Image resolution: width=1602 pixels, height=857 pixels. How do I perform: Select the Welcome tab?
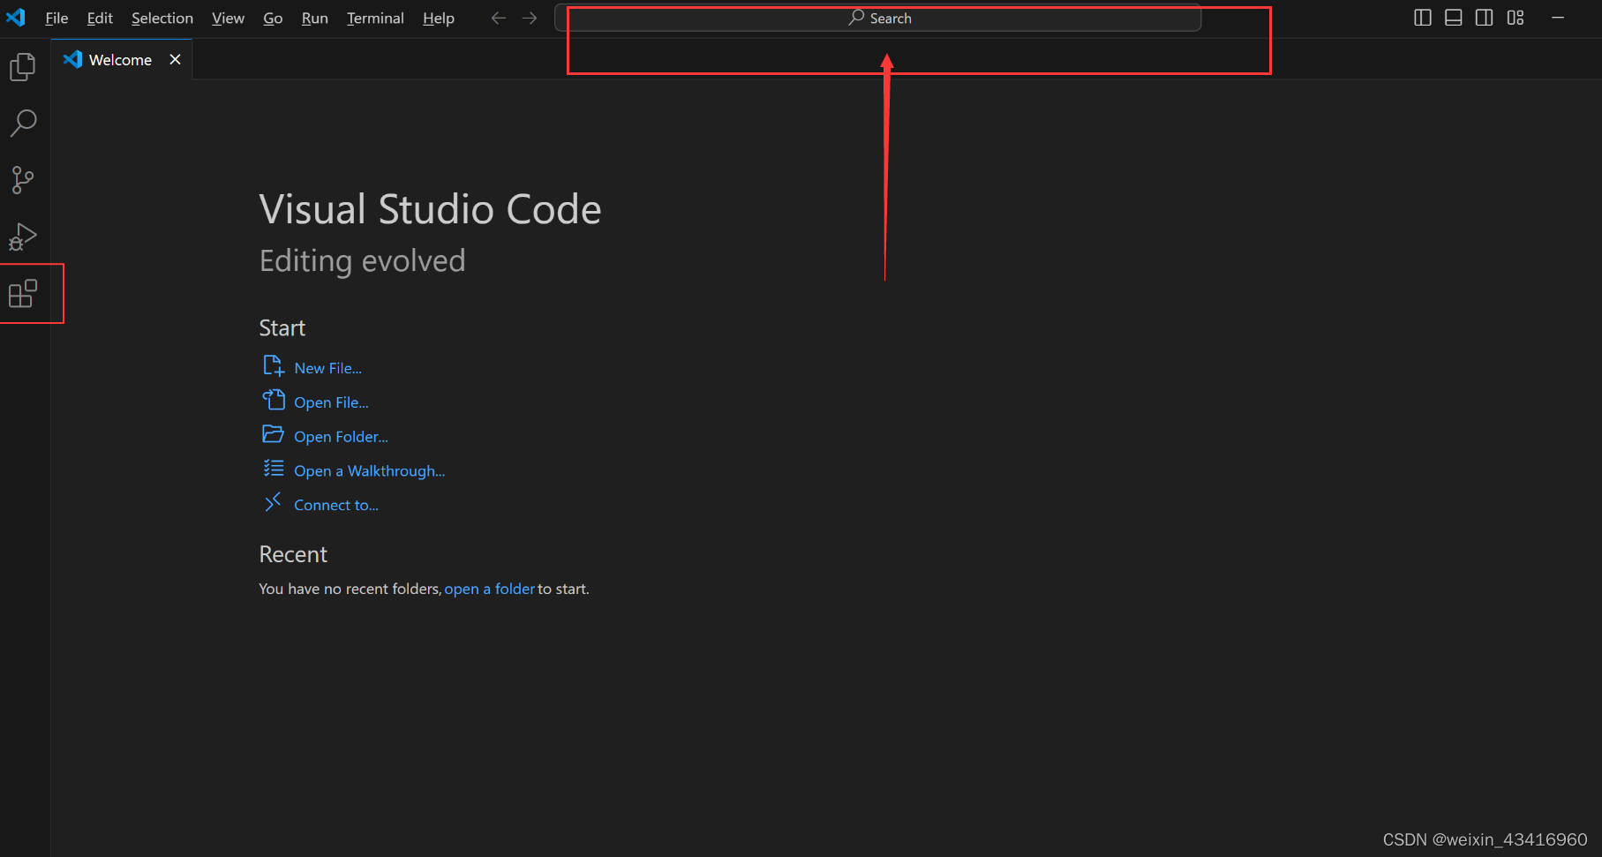[x=122, y=59]
